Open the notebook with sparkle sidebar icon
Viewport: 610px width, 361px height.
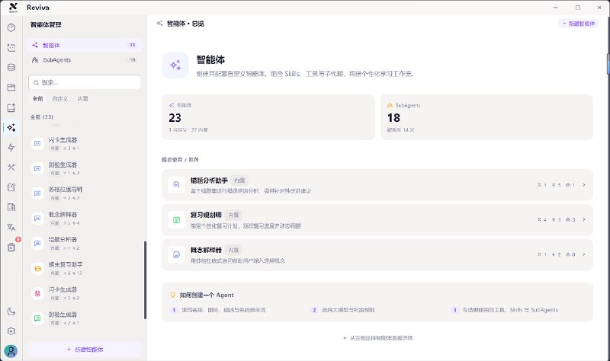pos(11,107)
